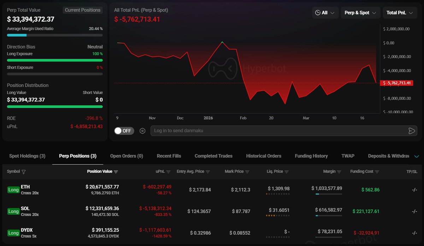Sort by Entry Avg. Price icon
The width and height of the screenshot is (424, 246).
tap(208, 172)
